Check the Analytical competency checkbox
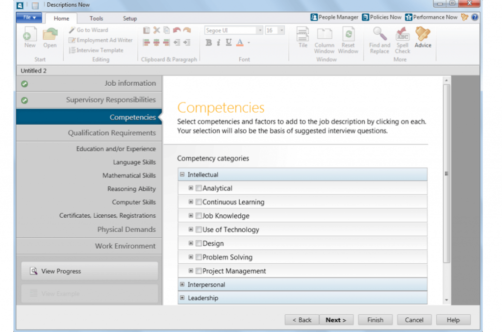This screenshot has width=502, height=332. click(x=199, y=188)
